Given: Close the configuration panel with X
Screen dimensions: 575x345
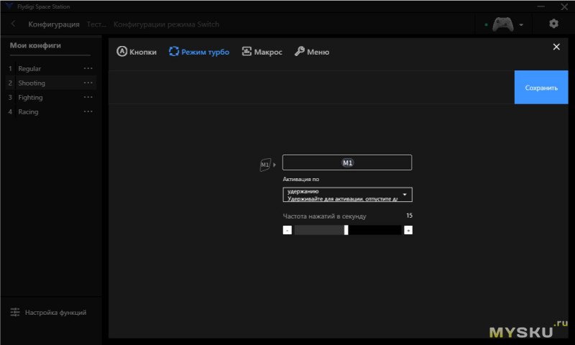Looking at the screenshot, I should click(x=556, y=47).
